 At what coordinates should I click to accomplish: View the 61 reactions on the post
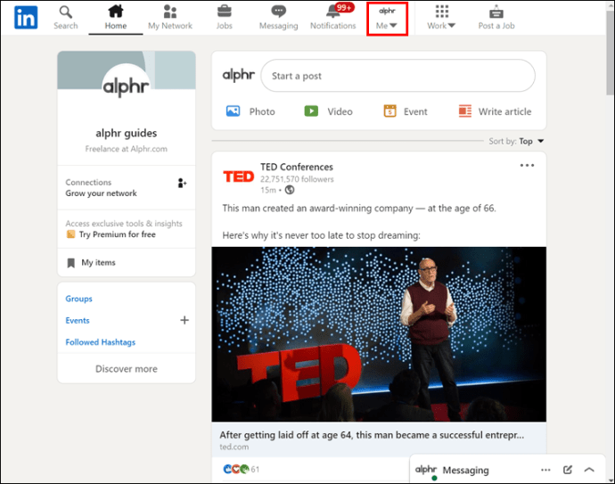tap(241, 469)
